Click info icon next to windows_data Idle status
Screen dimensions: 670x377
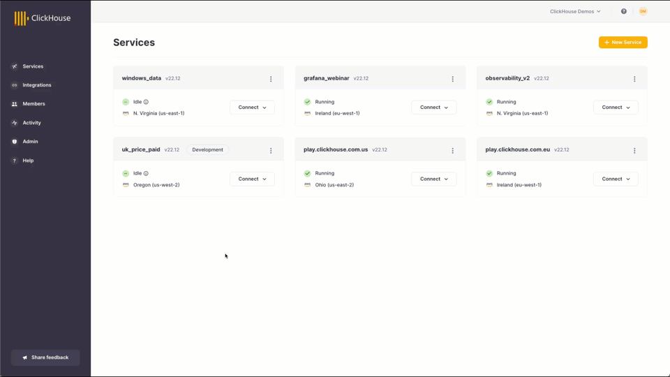[146, 102]
